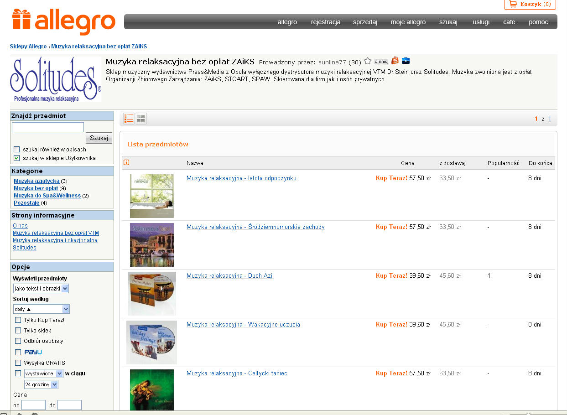Open 'allegro' menu item
567x415 pixels.
pos(287,22)
